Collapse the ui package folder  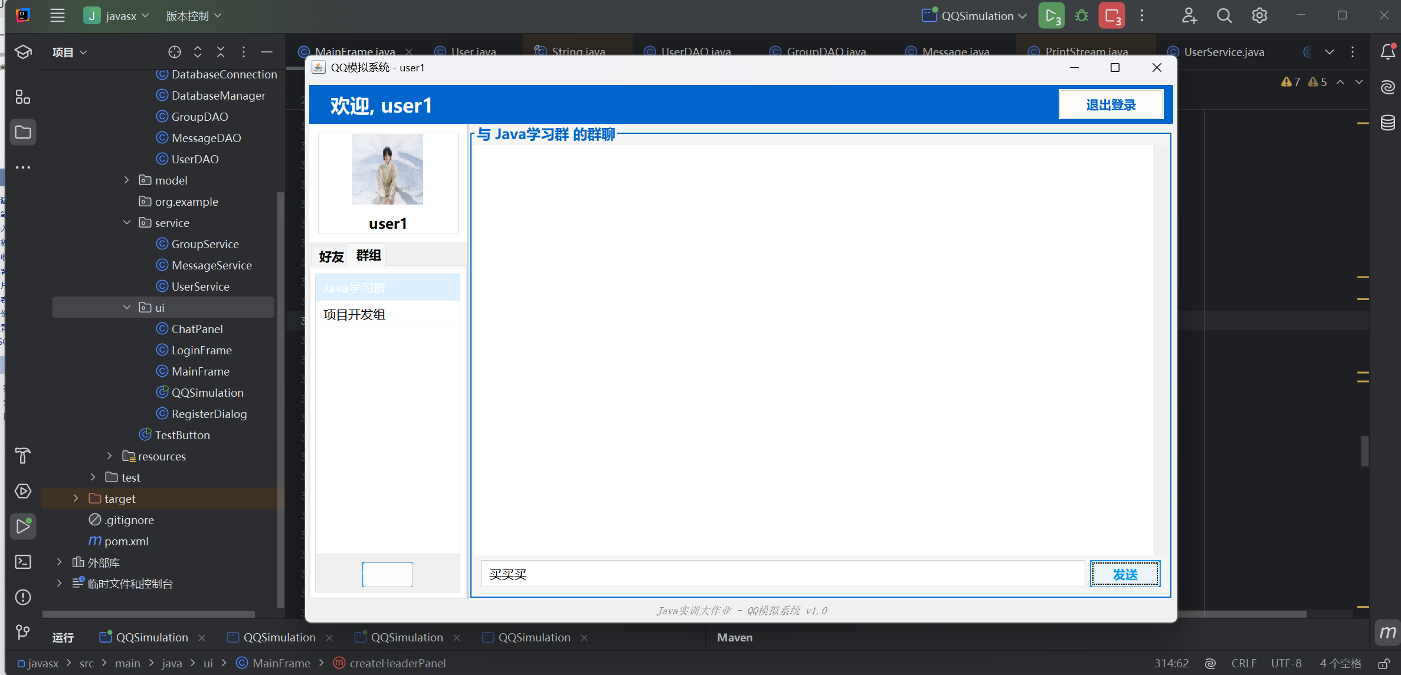coord(127,307)
